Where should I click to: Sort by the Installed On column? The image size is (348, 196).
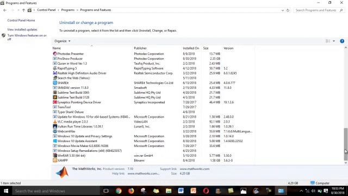[191, 48]
